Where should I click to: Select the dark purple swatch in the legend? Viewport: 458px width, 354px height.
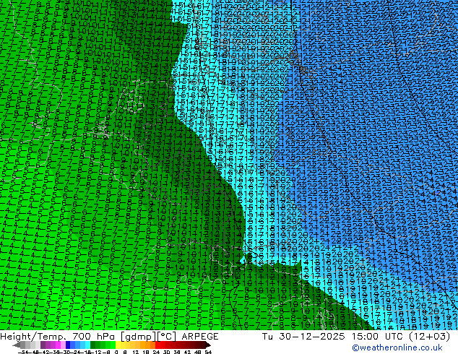43,345
